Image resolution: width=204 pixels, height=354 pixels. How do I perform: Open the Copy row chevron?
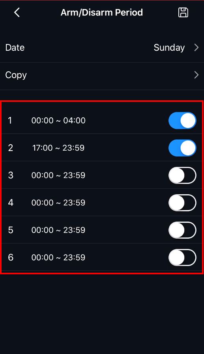pos(196,75)
